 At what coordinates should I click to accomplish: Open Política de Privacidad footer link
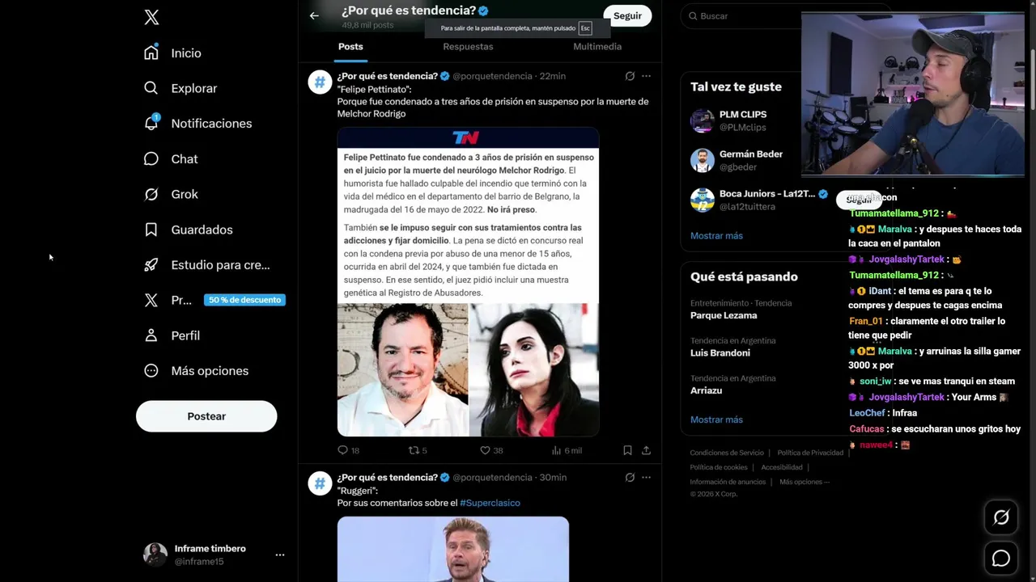coord(810,453)
